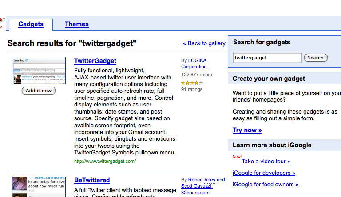The width and height of the screenshot is (341, 197).
Task: Open the BeTwittered title link
Action: pos(92,180)
